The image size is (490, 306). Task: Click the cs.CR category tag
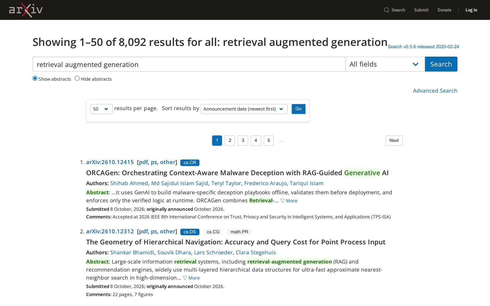[190, 163]
